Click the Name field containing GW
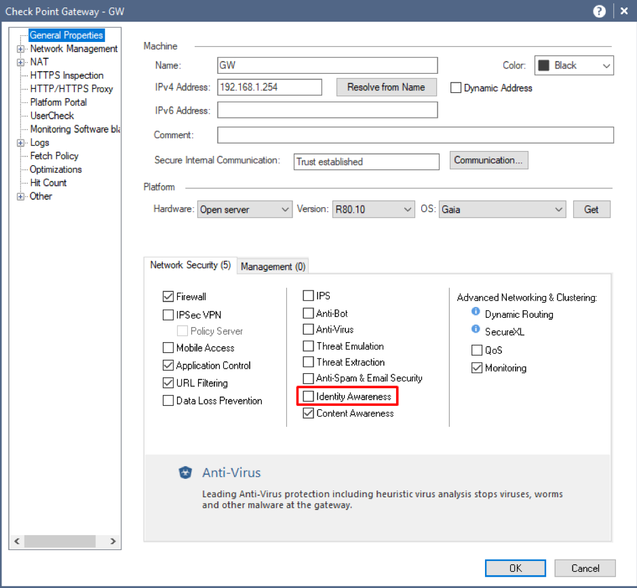 tap(328, 65)
